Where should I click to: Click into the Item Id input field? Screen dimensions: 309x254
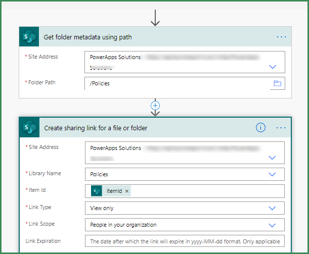pyautogui.click(x=185, y=191)
